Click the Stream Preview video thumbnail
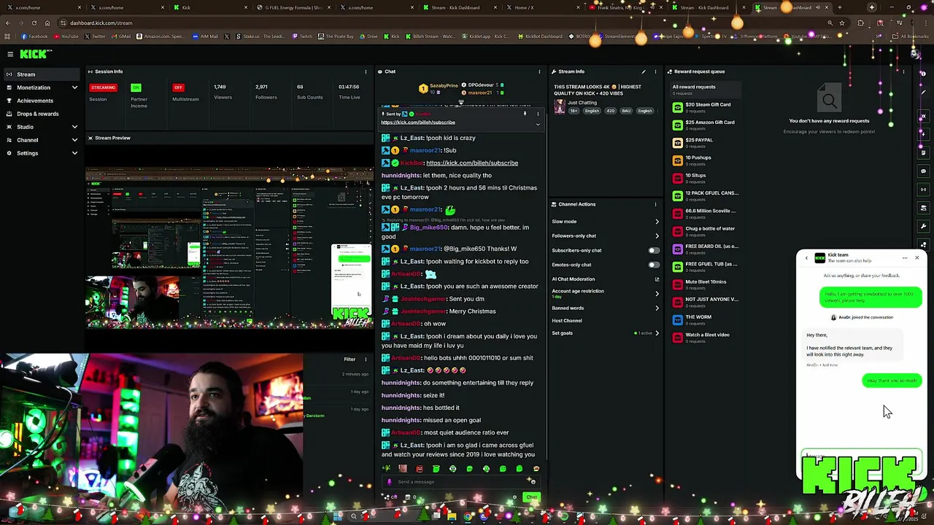 click(x=229, y=248)
